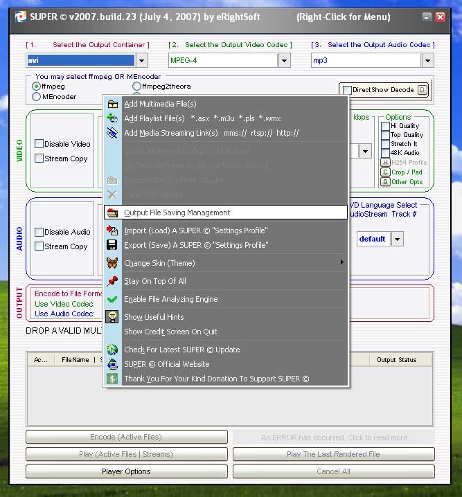This screenshot has height=497, width=462.
Task: Click the An ERROR has occurred message
Action: tap(334, 437)
